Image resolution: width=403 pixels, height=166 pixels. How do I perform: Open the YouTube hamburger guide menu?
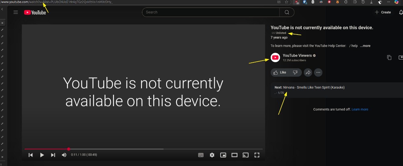coord(16,12)
